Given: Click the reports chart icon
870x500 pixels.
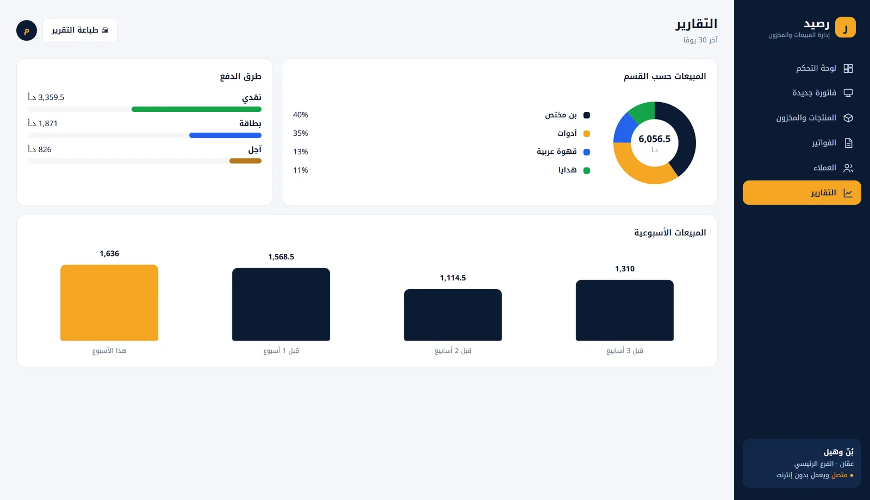Looking at the screenshot, I should click(x=848, y=193).
